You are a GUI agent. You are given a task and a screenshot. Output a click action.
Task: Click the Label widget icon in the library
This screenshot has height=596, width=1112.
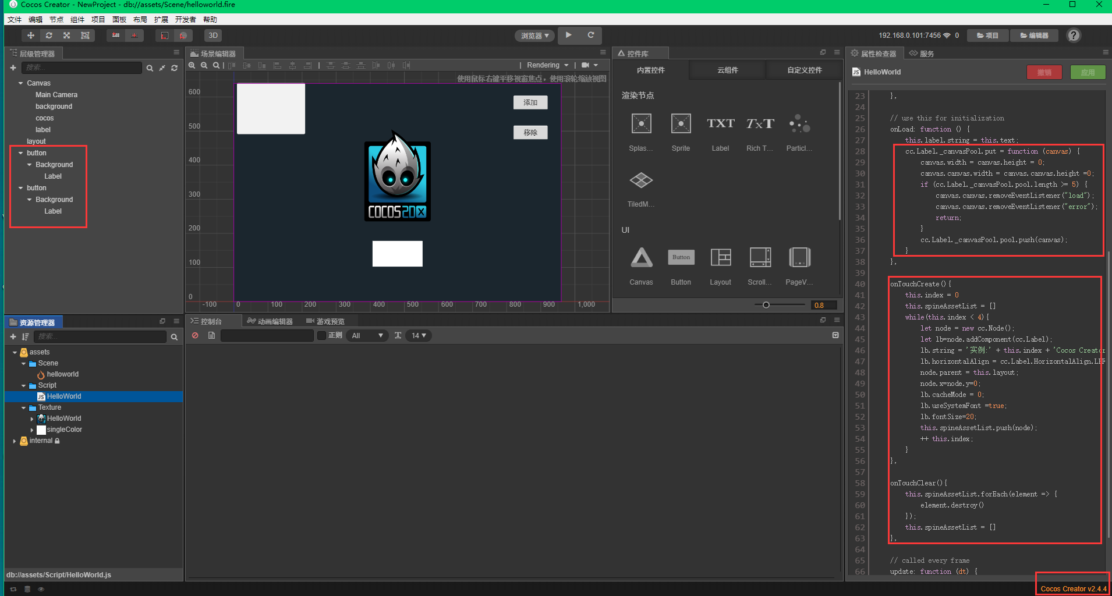tap(720, 123)
